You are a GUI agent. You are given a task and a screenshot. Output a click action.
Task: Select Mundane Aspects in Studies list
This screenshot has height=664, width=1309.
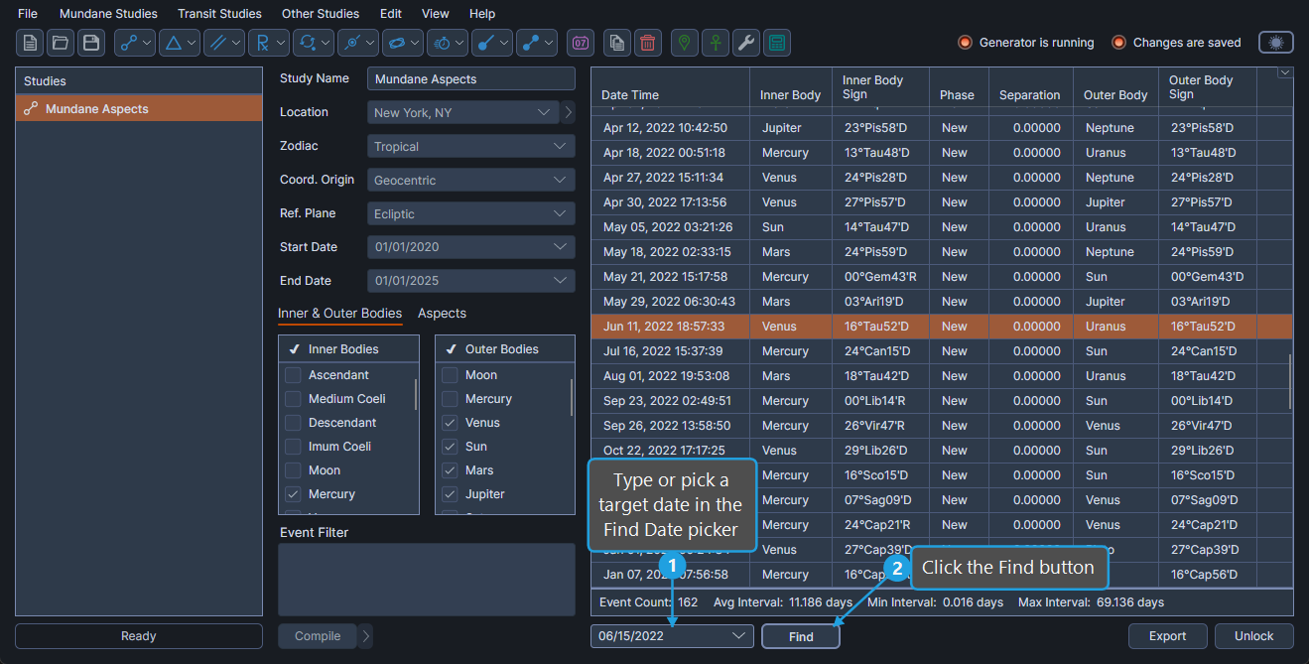[139, 109]
